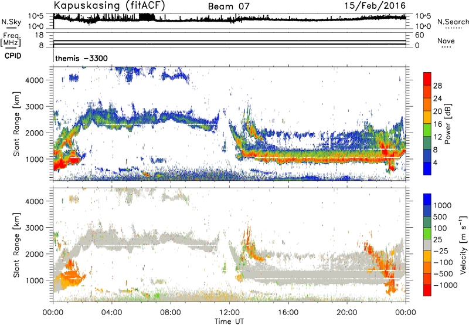The image size is (469, 325).
Task: Click the "Velocity [m s-1]" colorbar title
Action: 463,245
